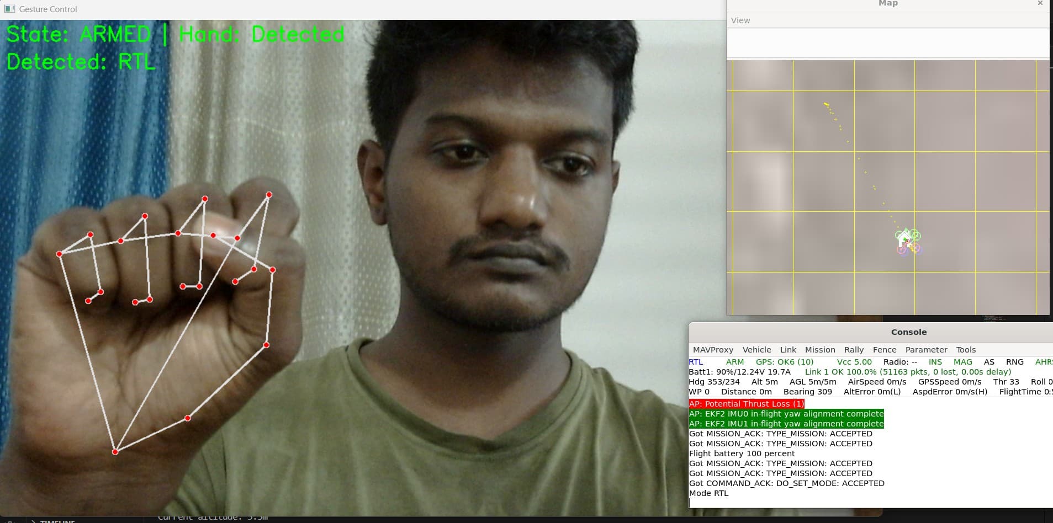
Task: Click the MAG status indicator
Action: click(962, 362)
